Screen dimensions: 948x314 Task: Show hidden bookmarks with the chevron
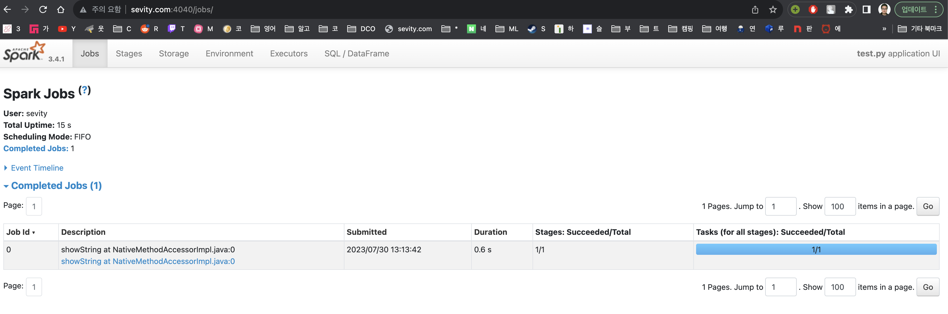click(884, 29)
